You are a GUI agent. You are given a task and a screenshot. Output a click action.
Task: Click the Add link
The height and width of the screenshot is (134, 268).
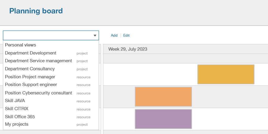tap(114, 35)
